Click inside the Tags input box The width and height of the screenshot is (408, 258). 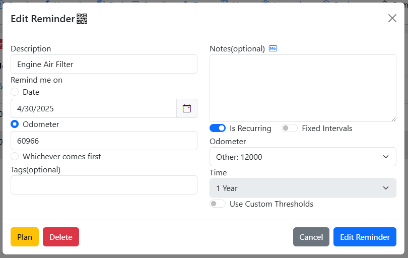click(x=104, y=185)
